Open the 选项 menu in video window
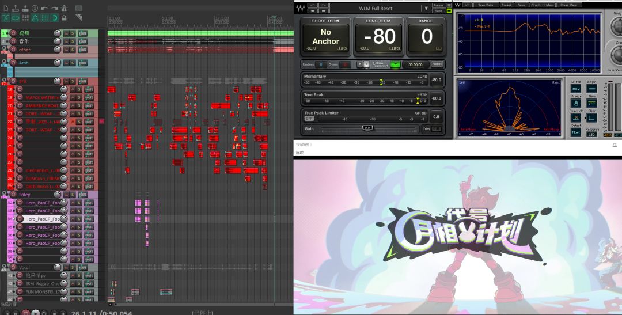This screenshot has width=622, height=315. click(299, 153)
